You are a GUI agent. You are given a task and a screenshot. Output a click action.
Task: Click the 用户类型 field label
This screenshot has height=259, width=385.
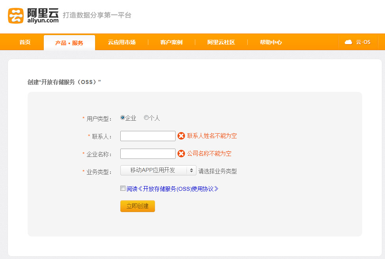point(99,119)
